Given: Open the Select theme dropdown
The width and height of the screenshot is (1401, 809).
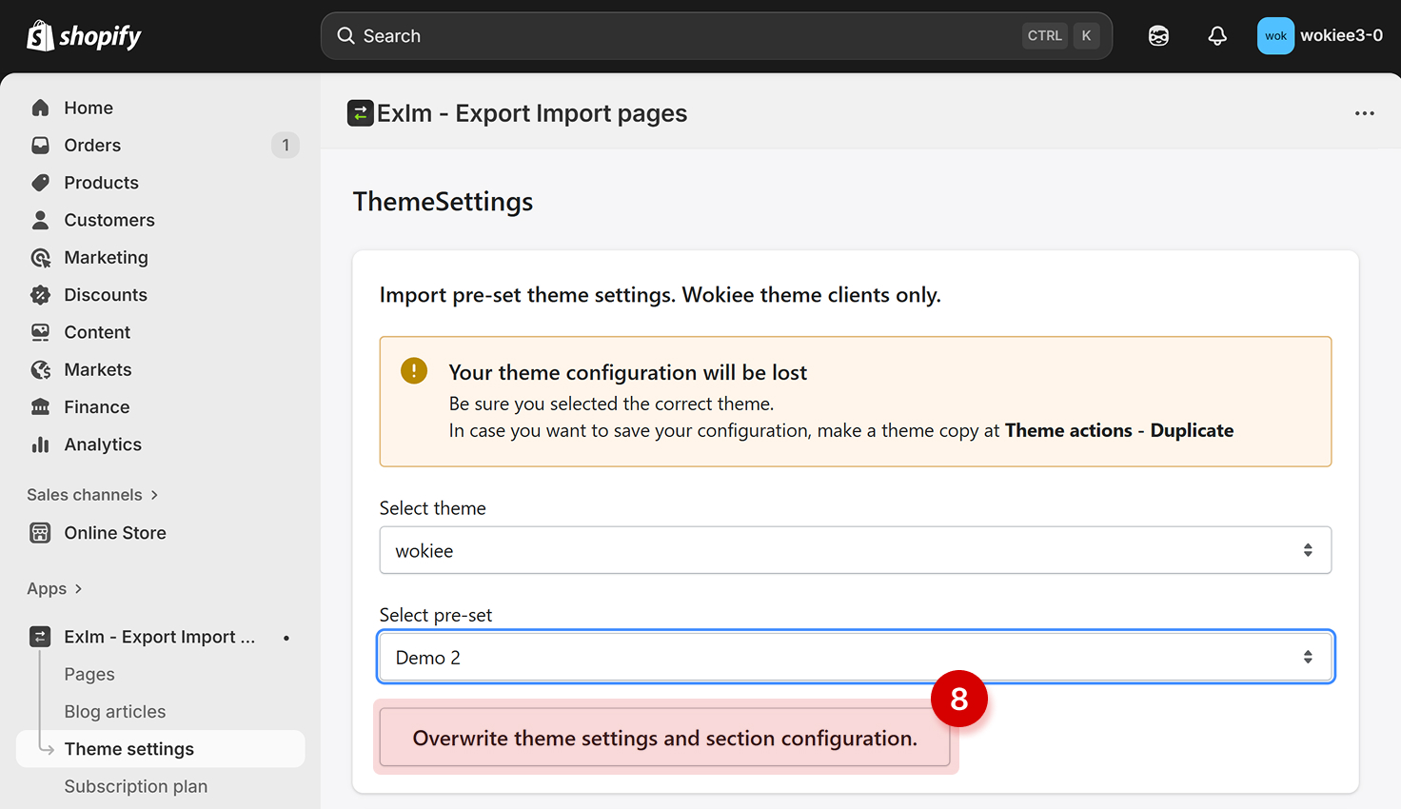Looking at the screenshot, I should (x=855, y=550).
